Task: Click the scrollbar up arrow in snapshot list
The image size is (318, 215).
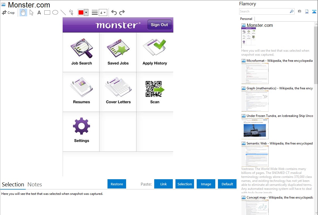Action: 316,24
